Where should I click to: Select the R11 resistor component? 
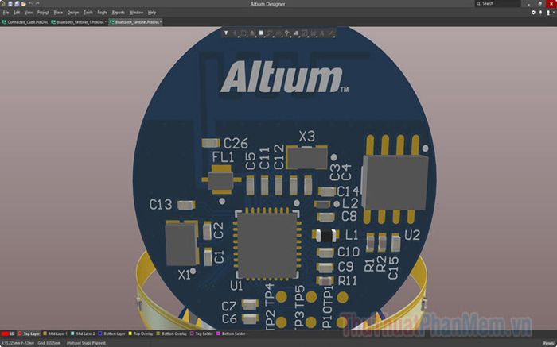click(325, 281)
